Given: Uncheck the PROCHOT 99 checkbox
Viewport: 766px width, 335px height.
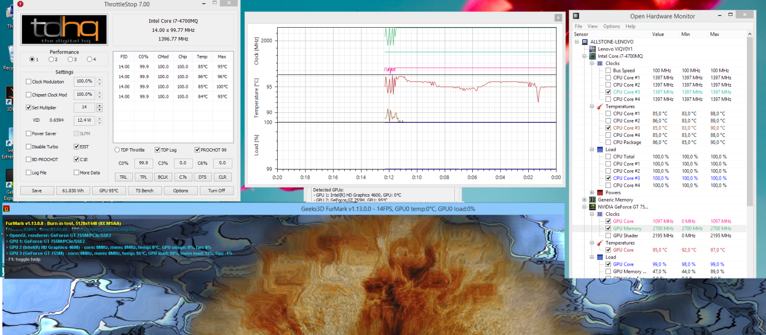Looking at the screenshot, I should click(x=197, y=150).
